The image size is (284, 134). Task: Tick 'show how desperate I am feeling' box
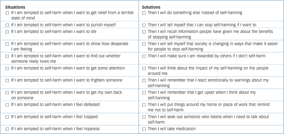7,44
